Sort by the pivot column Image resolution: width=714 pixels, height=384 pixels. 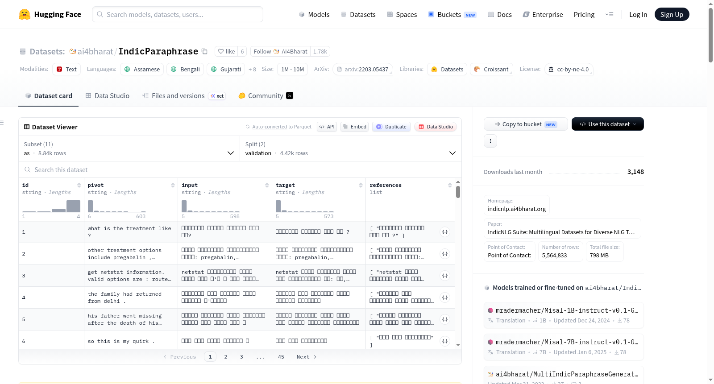(173, 185)
